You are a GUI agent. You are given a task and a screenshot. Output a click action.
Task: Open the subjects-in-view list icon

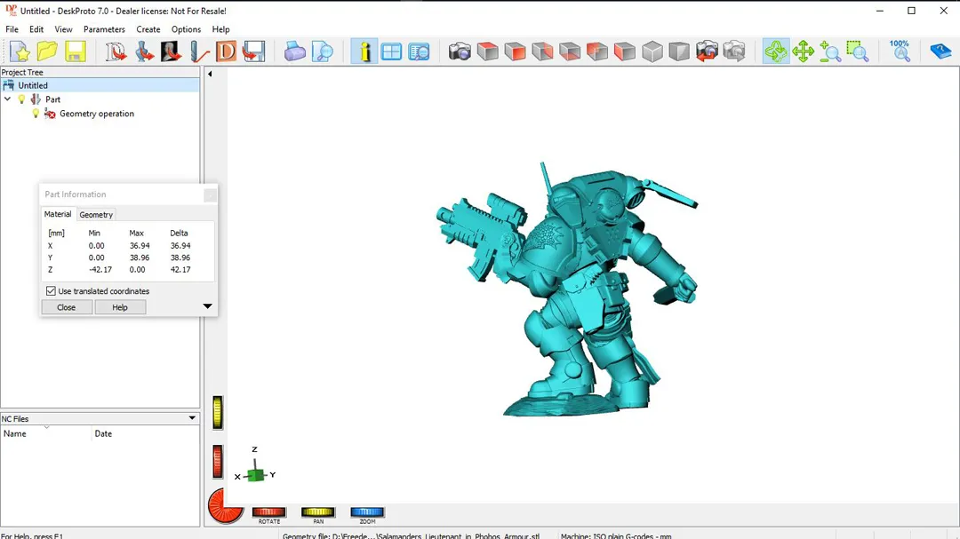pyautogui.click(x=419, y=52)
